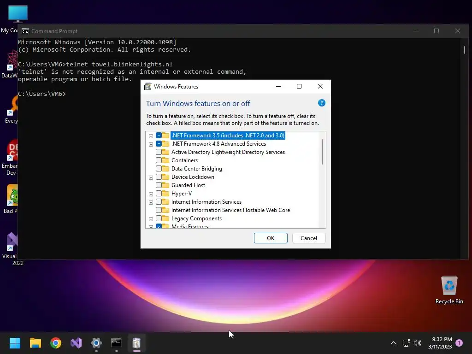Open the clock and date on taskbar
This screenshot has height=354, width=472.
pos(440,343)
